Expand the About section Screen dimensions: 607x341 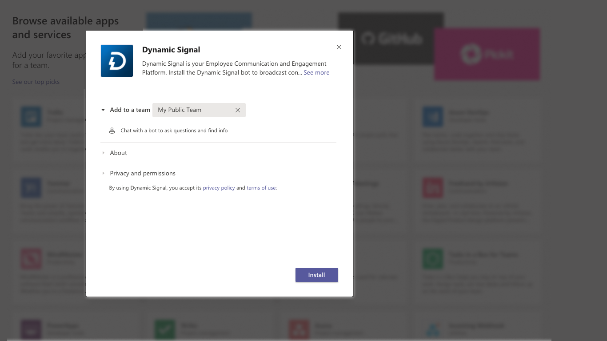(x=104, y=153)
